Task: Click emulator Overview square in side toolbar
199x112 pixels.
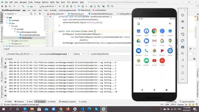Action: click(x=183, y=73)
